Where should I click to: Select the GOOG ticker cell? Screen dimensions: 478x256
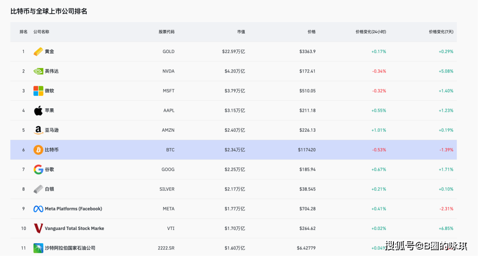click(x=168, y=169)
